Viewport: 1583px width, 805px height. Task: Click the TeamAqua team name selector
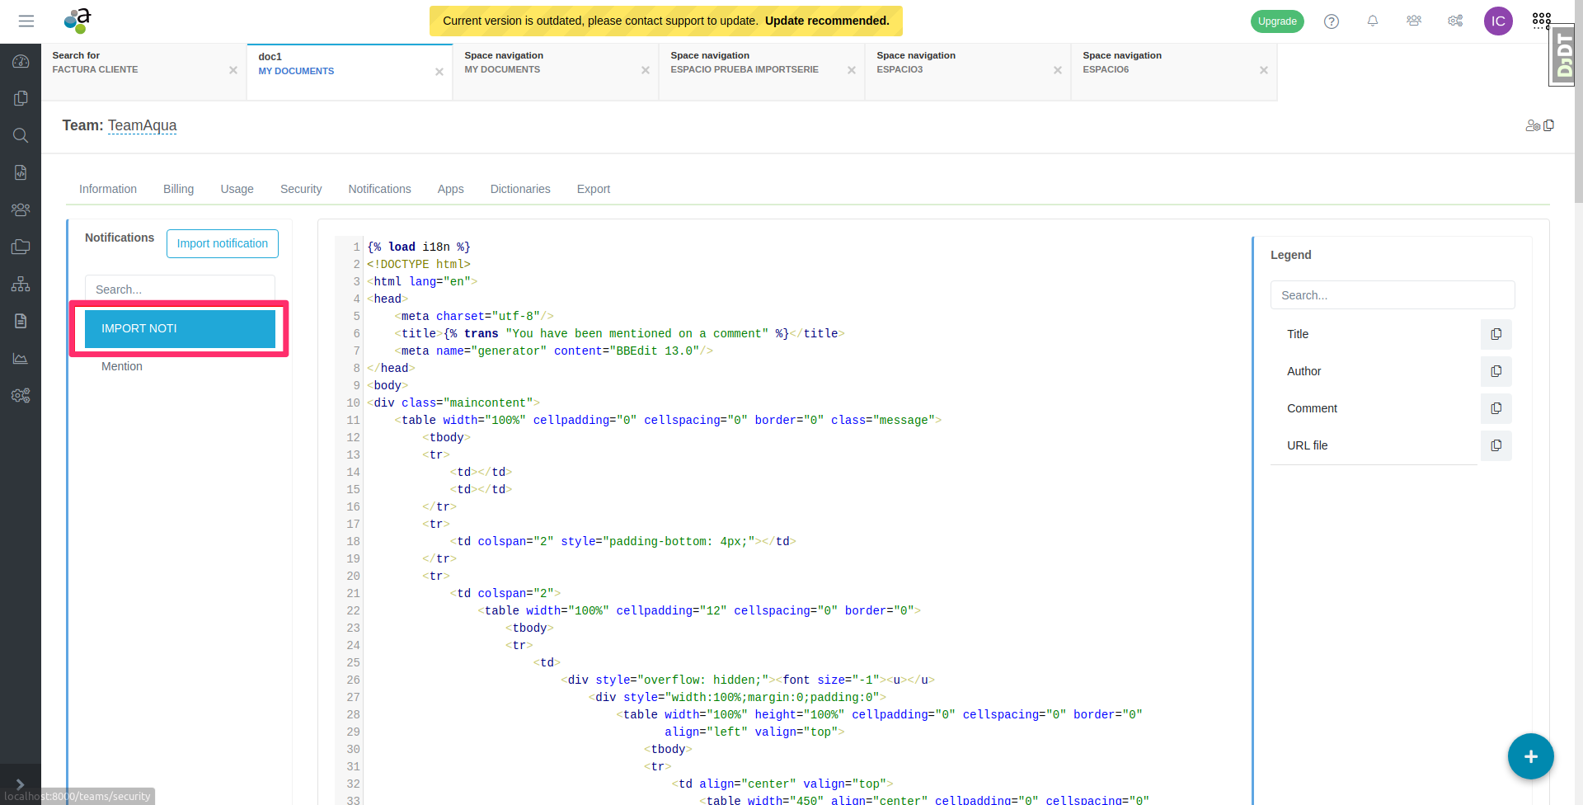[x=142, y=125]
